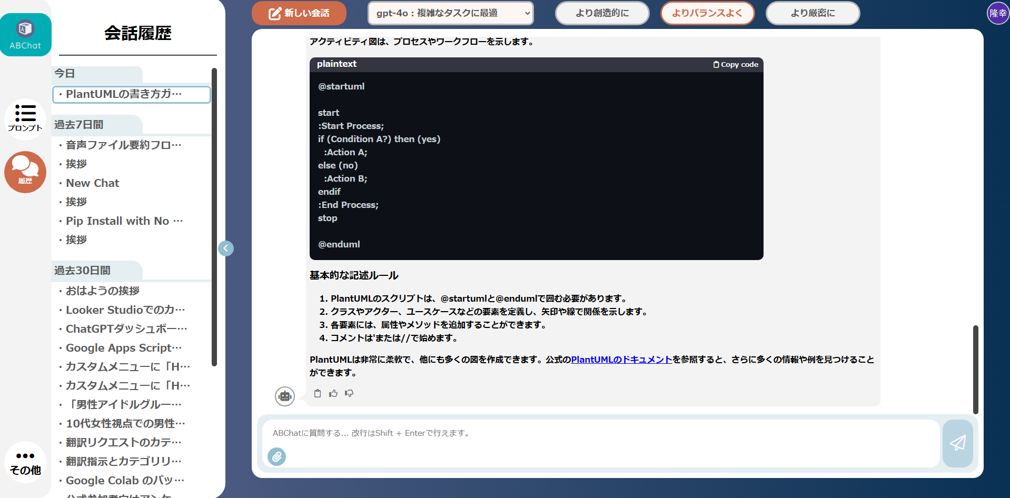Select the よりバランスよく mode
Screen dimensions: 1010x498
(x=707, y=13)
